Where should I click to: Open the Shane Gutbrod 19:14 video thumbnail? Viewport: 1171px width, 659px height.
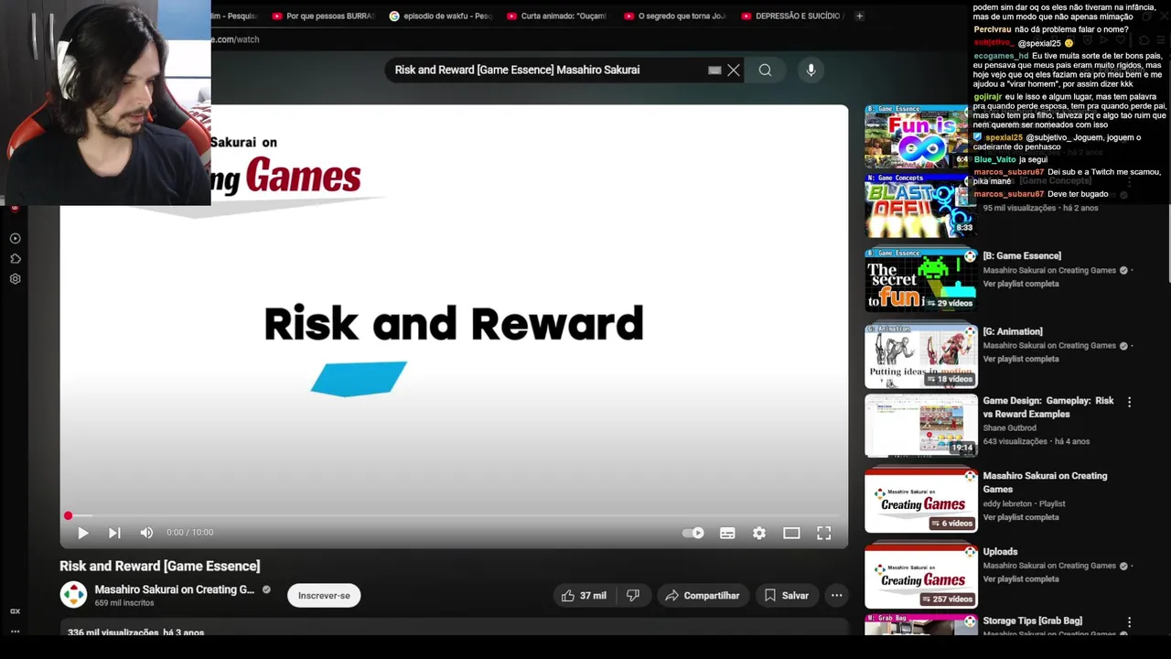(x=920, y=426)
